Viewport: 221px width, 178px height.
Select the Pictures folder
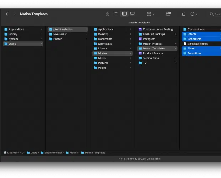113,63
